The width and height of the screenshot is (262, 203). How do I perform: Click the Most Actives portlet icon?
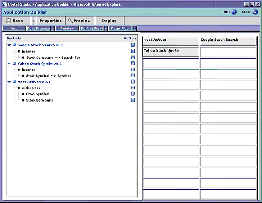tap(14, 82)
